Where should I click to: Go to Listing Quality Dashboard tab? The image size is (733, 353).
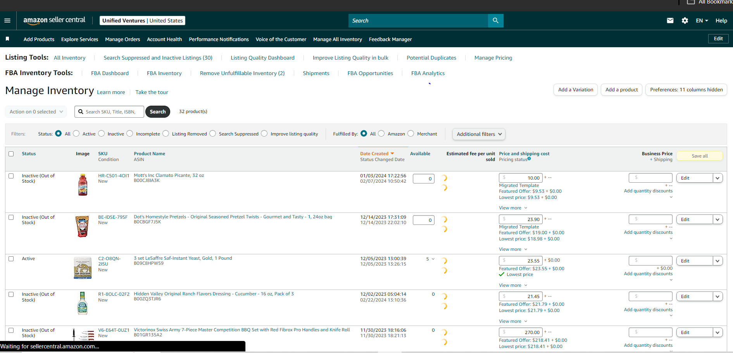(x=262, y=58)
